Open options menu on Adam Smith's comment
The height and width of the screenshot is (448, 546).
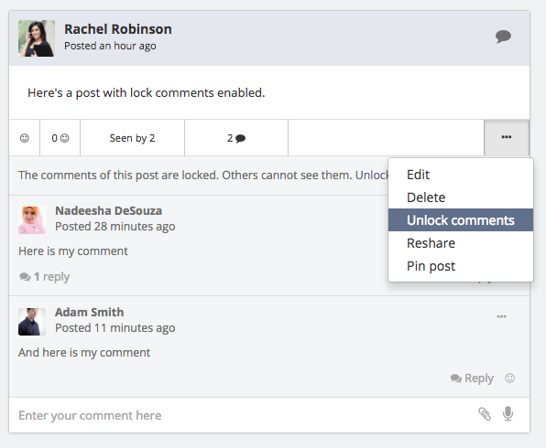point(501,316)
